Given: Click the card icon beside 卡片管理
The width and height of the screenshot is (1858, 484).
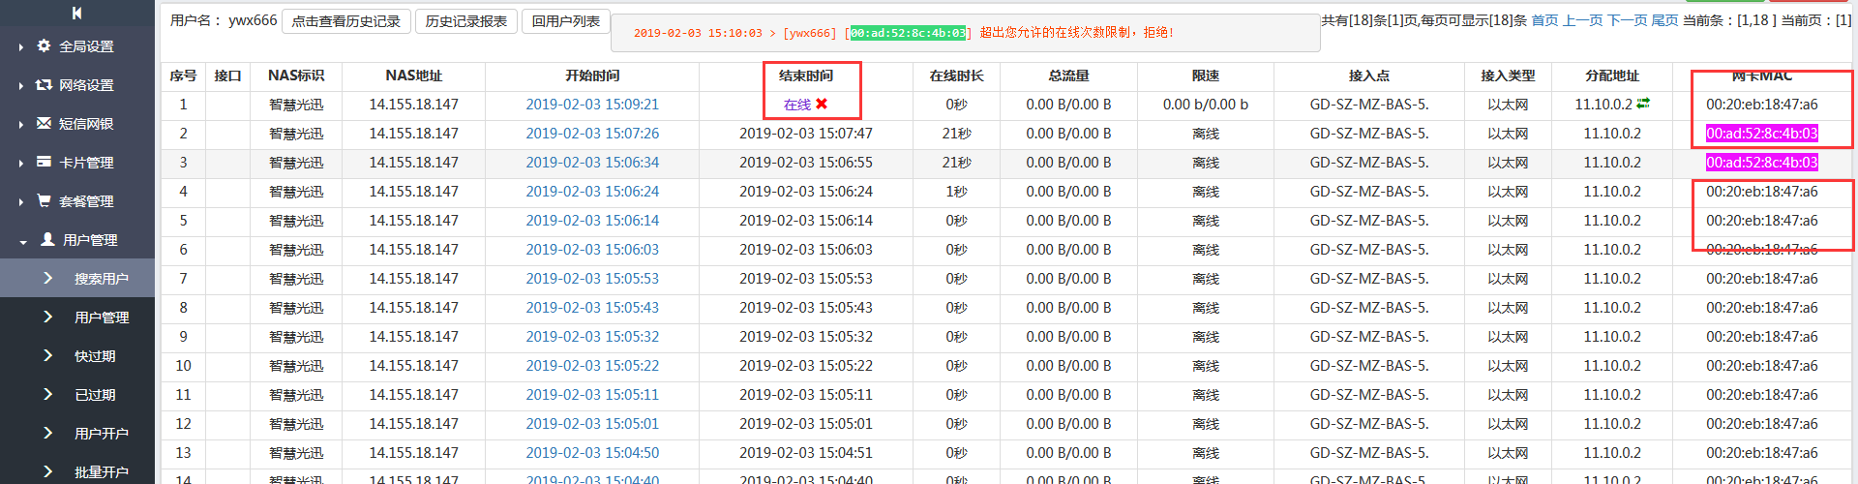Looking at the screenshot, I should coord(44,162).
